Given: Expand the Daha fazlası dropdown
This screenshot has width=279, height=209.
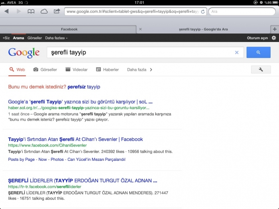Looking at the screenshot, I should [x=56, y=38].
